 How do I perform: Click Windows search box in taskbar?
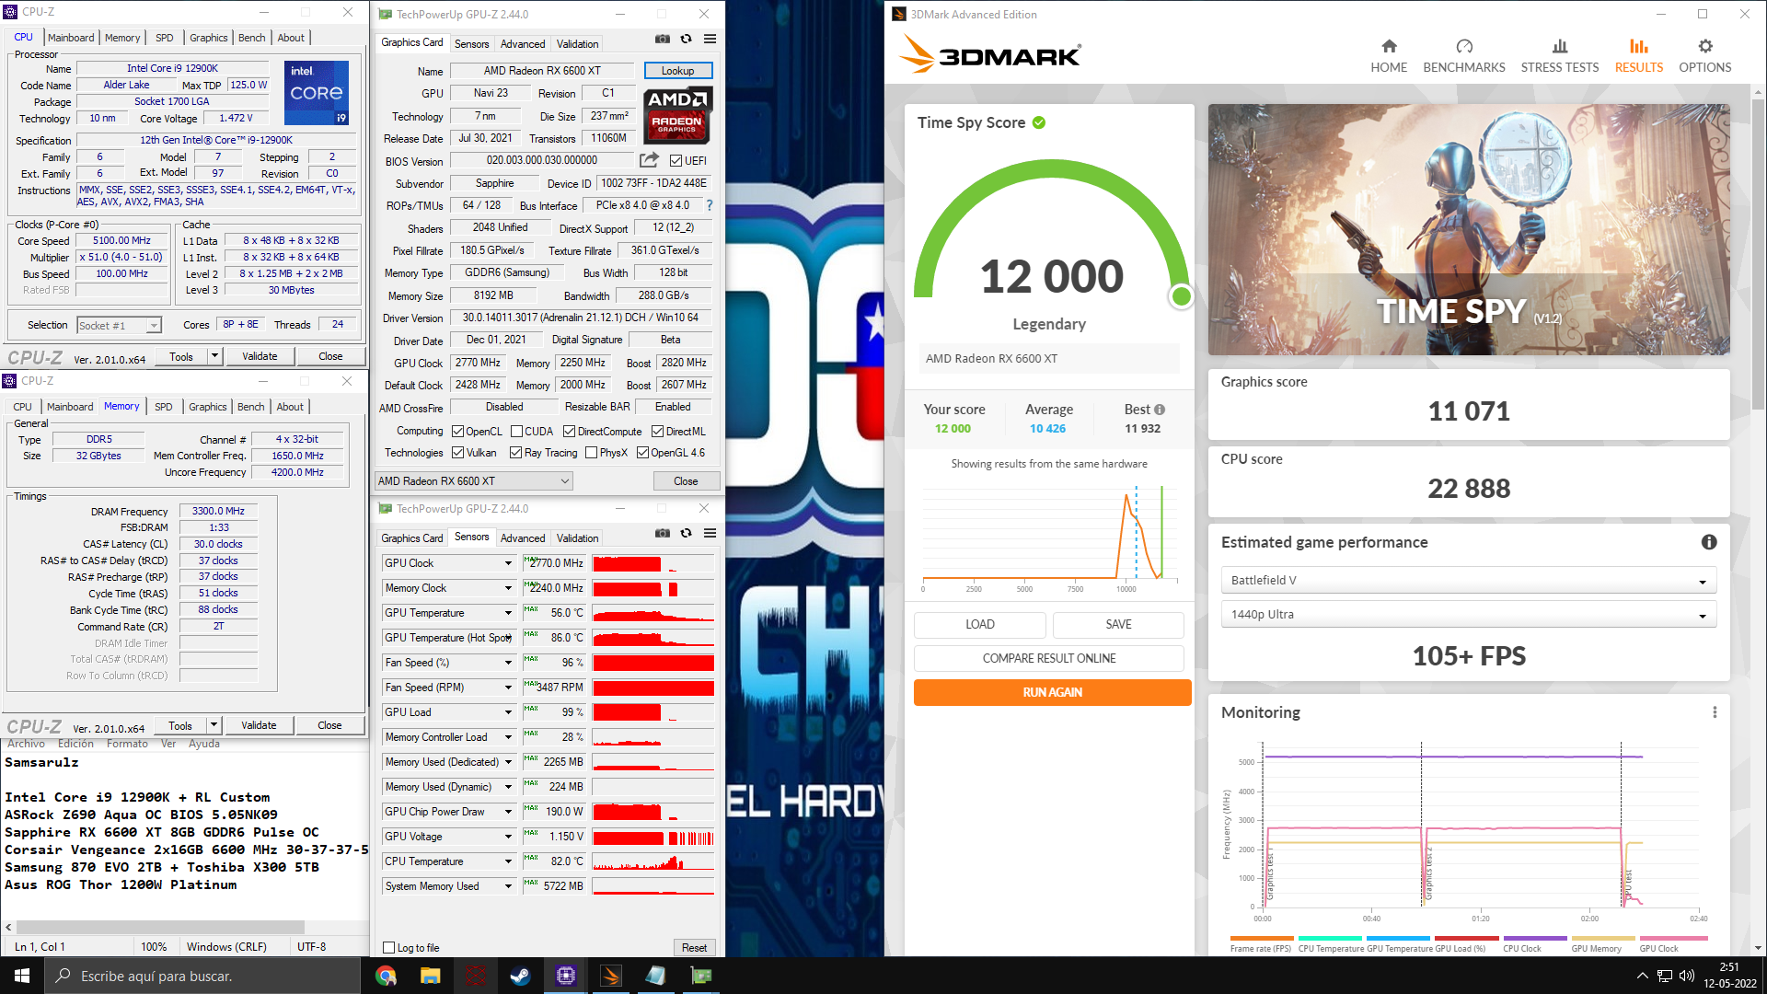(x=202, y=976)
